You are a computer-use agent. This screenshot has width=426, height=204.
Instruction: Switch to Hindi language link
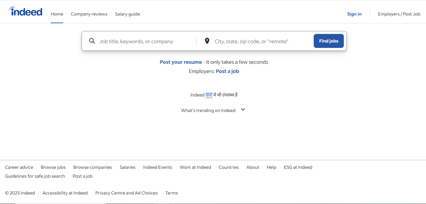(209, 95)
